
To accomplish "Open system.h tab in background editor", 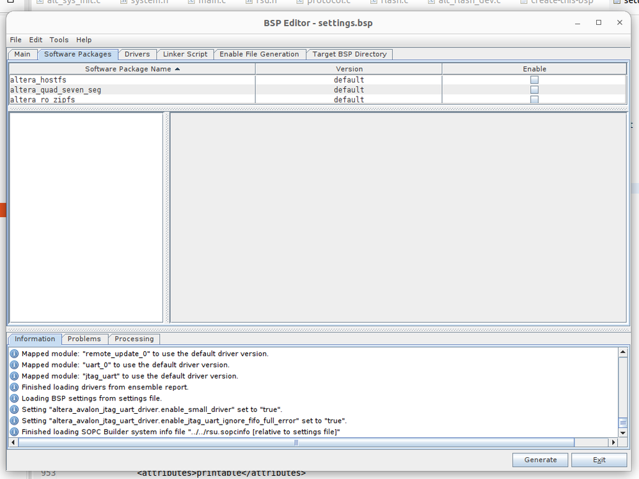I will (145, 2).
